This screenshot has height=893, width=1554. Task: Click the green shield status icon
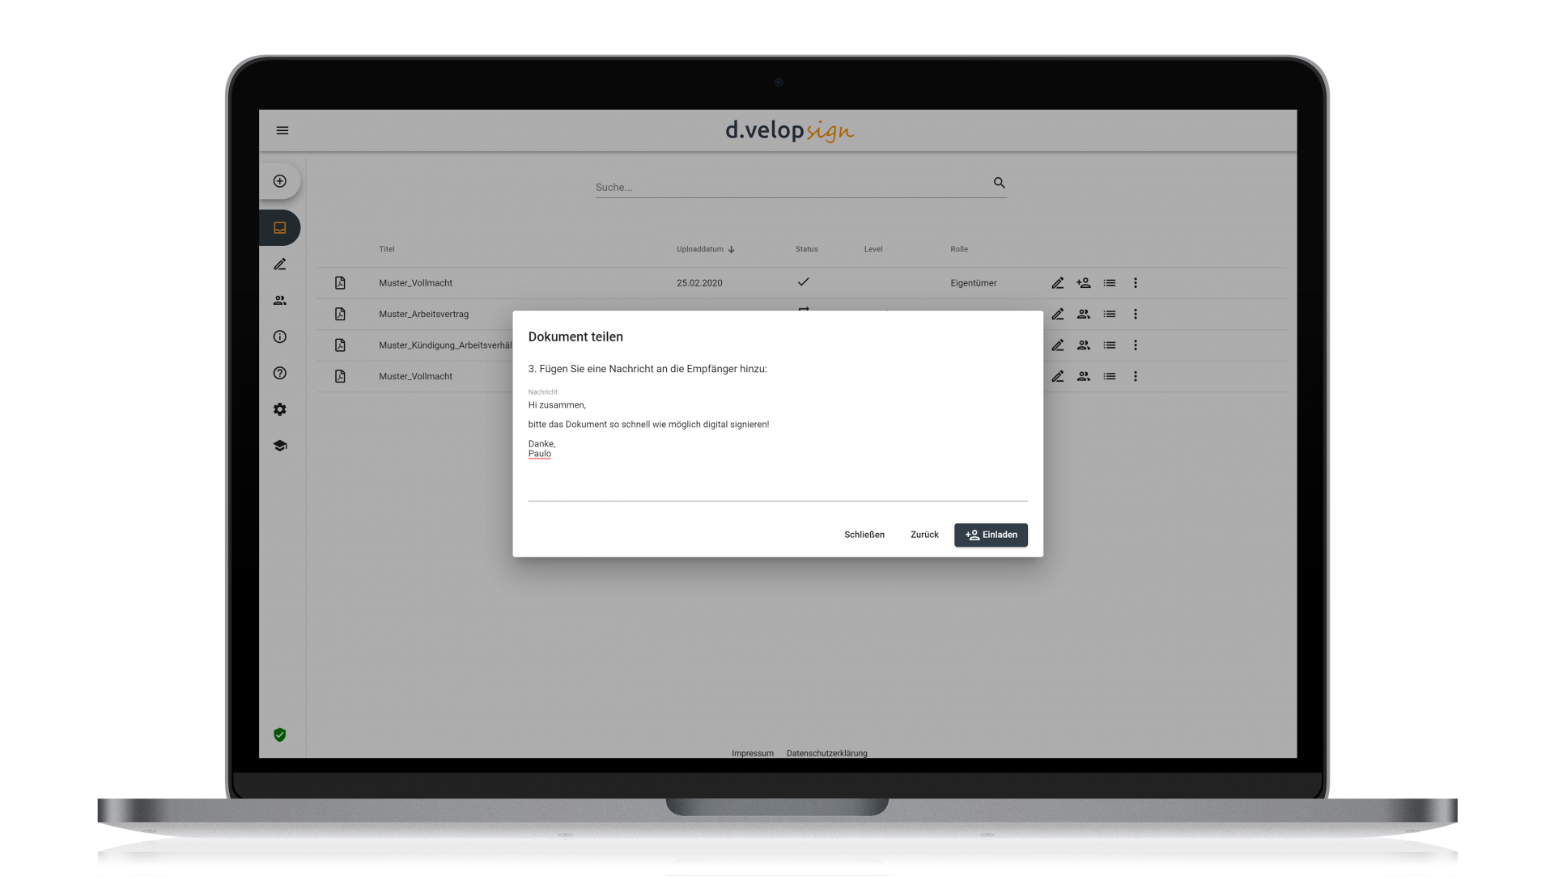[x=280, y=734]
